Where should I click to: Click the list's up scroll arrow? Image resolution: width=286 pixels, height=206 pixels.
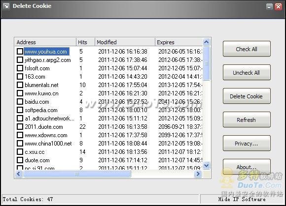click(206, 42)
